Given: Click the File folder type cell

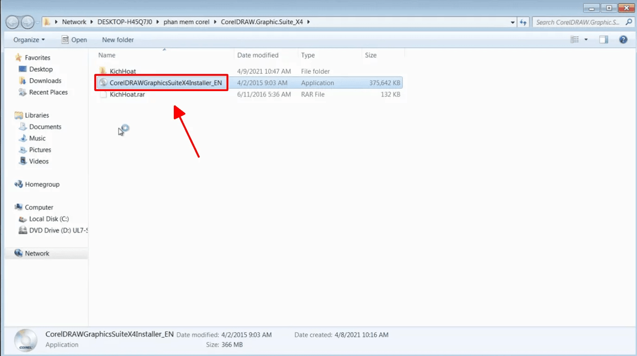Looking at the screenshot, I should [316, 71].
